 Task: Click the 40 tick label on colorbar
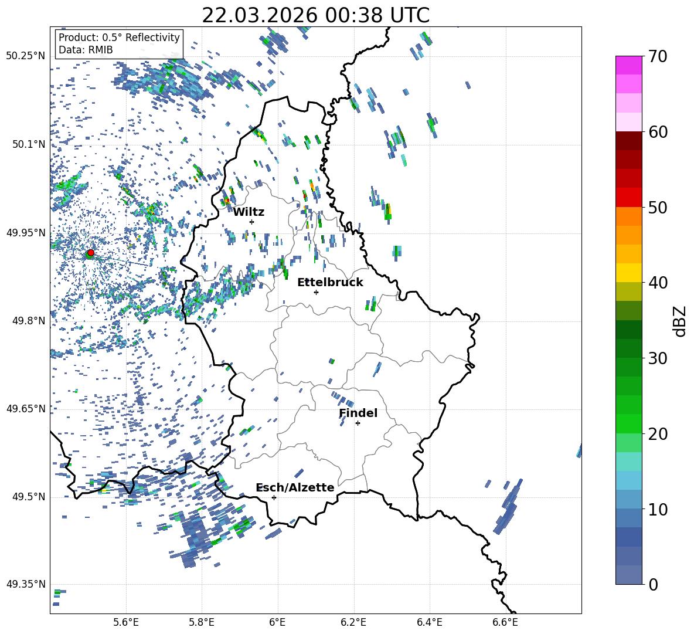click(658, 283)
